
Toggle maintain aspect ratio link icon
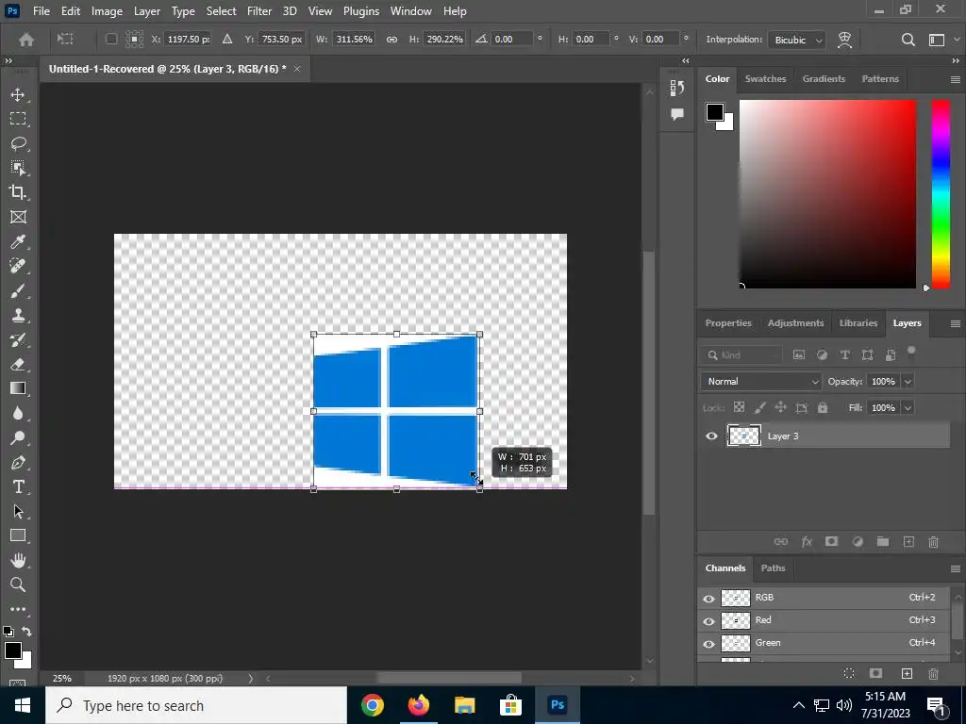(391, 40)
